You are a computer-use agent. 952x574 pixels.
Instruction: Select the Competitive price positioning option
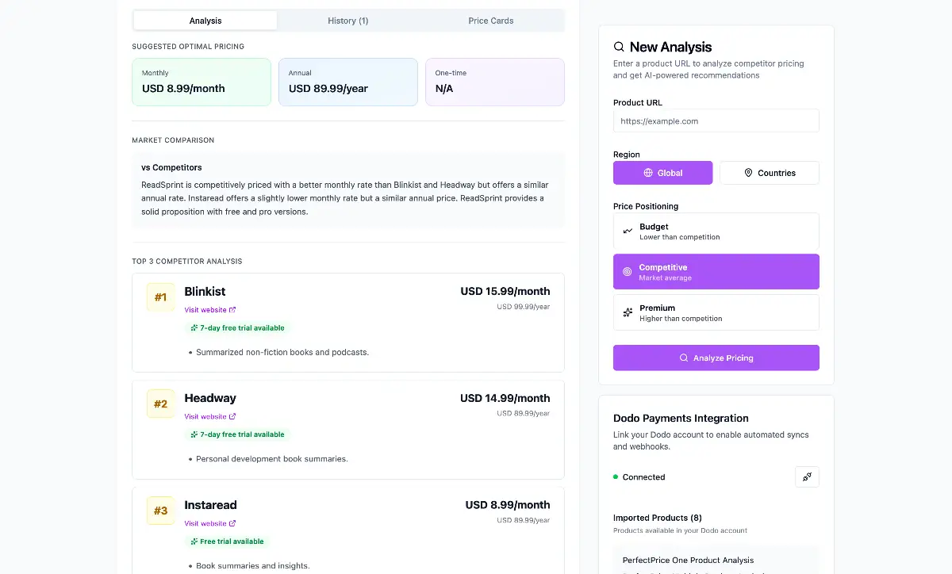[716, 272]
